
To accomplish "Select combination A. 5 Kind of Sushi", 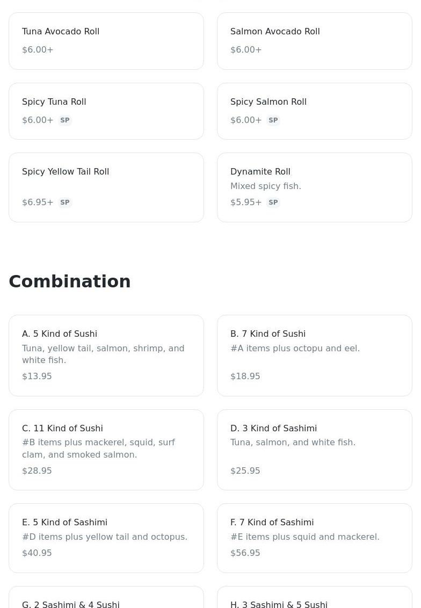I will (106, 355).
